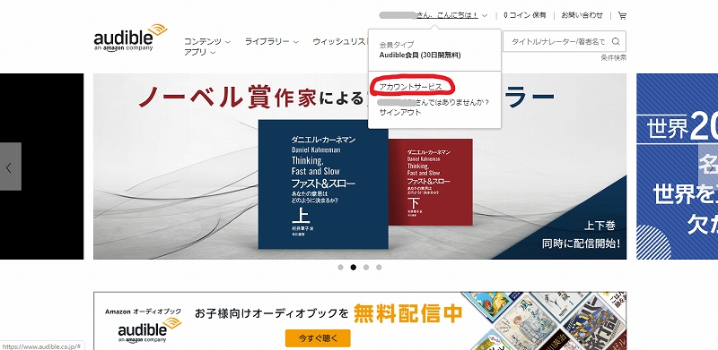Select the third carousel dot
Viewport: 718px width, 350px height.
click(x=366, y=268)
